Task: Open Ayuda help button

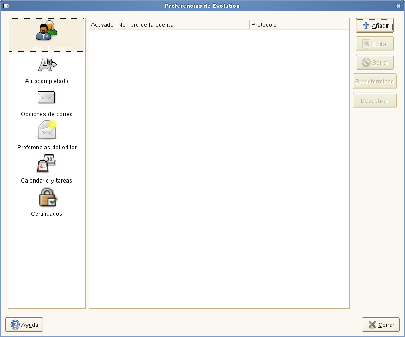Action: coord(24,325)
